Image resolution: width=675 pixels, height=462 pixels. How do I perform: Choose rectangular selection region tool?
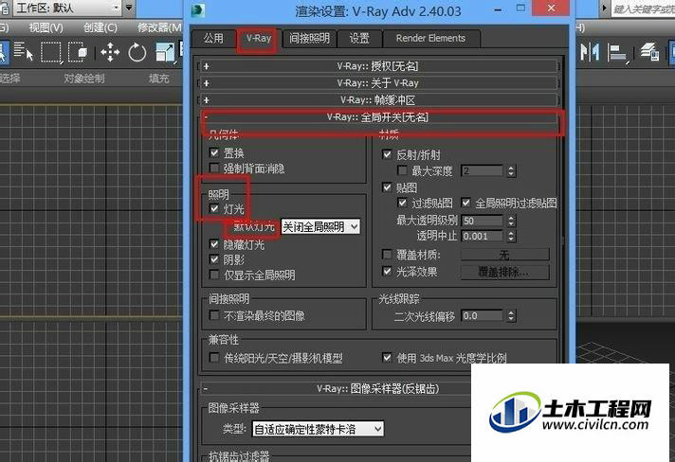click(x=51, y=52)
